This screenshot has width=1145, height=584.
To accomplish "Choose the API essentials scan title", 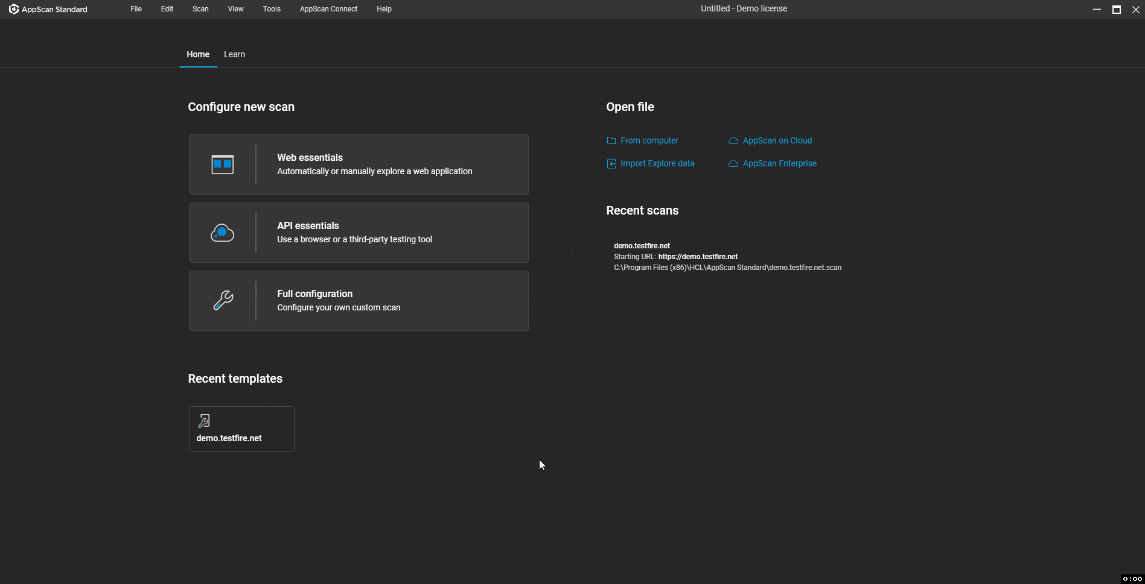I will (x=308, y=225).
